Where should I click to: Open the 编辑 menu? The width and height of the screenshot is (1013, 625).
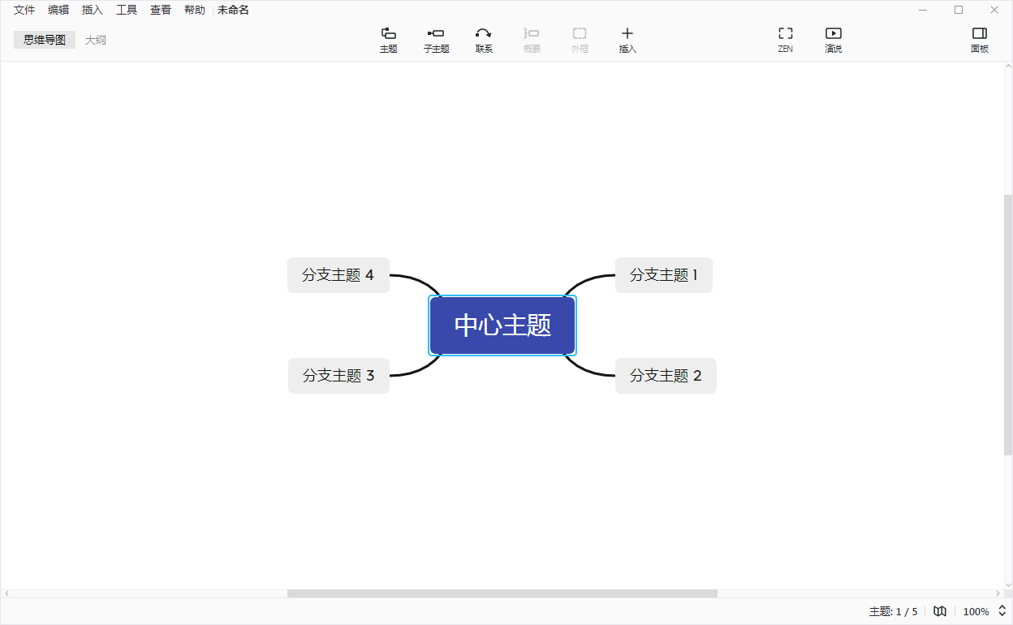pyautogui.click(x=58, y=10)
